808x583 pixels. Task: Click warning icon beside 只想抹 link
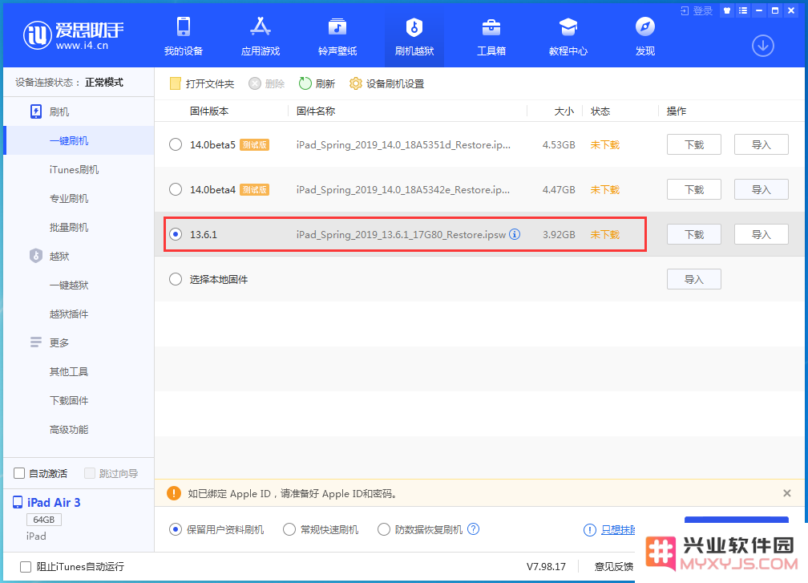pos(589,530)
